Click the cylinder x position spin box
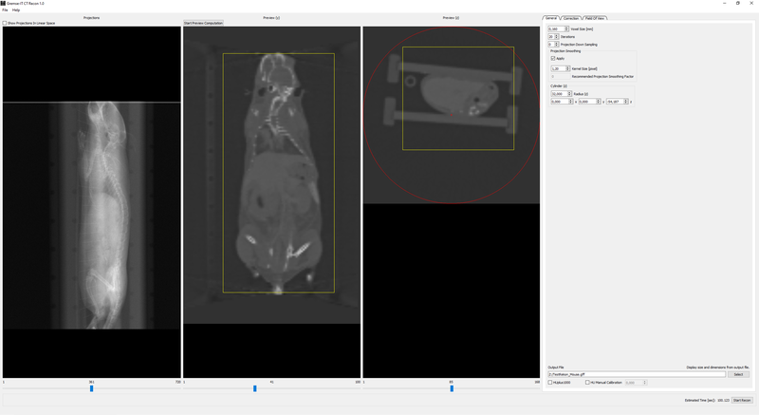 (562, 102)
